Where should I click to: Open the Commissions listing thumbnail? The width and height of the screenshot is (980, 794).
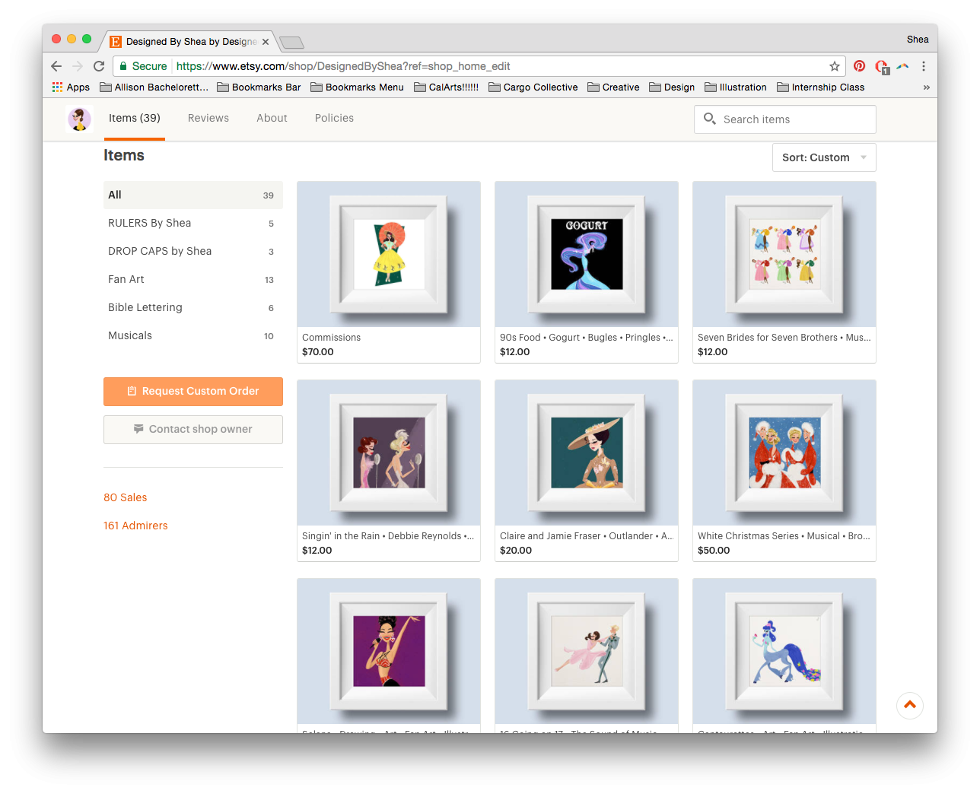click(389, 254)
